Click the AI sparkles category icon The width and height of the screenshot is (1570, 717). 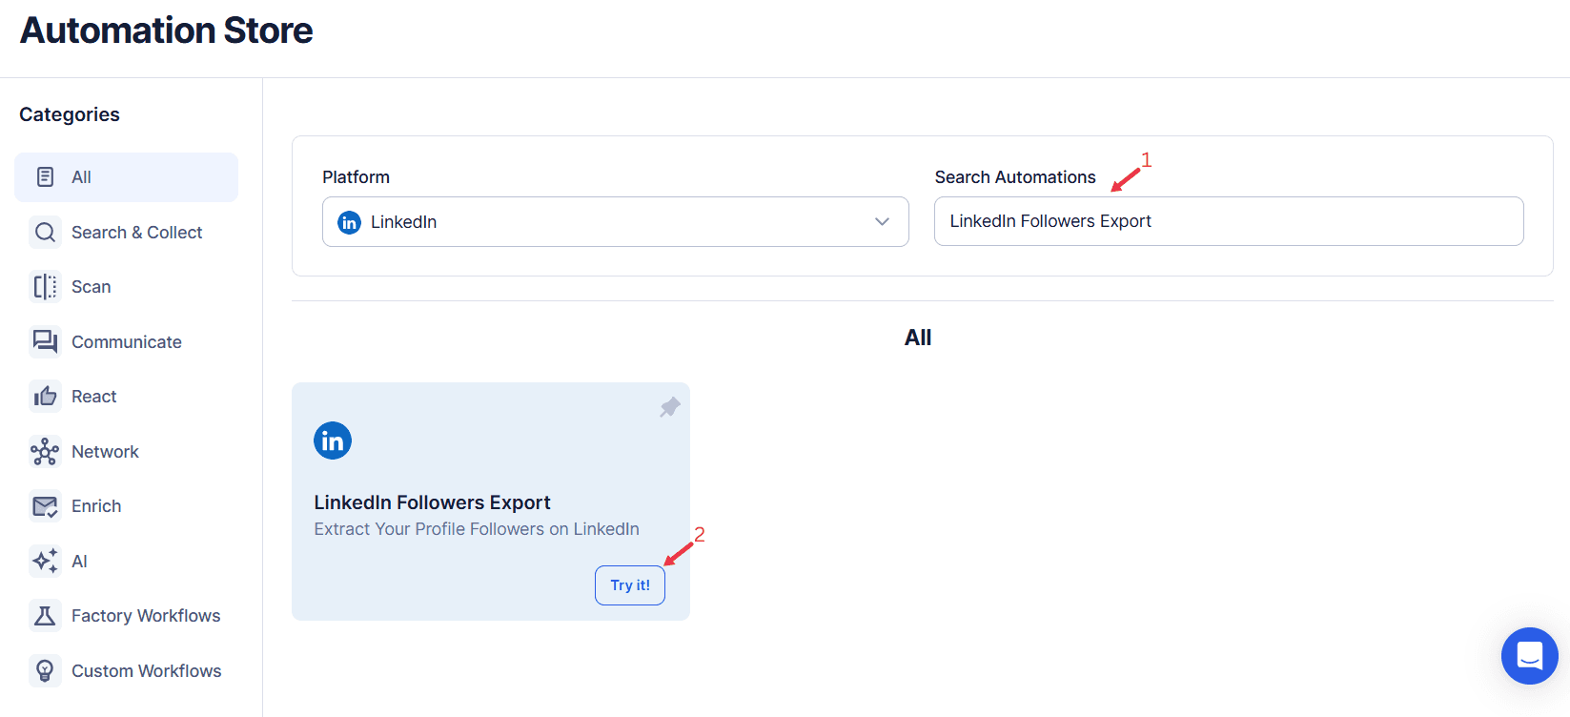click(x=45, y=561)
